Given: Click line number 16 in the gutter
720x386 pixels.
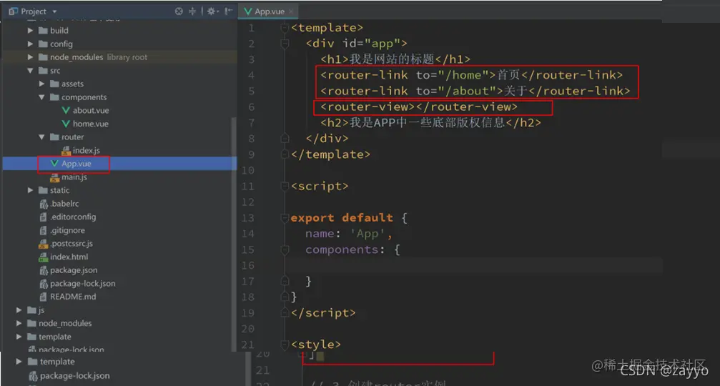Looking at the screenshot, I should [248, 265].
